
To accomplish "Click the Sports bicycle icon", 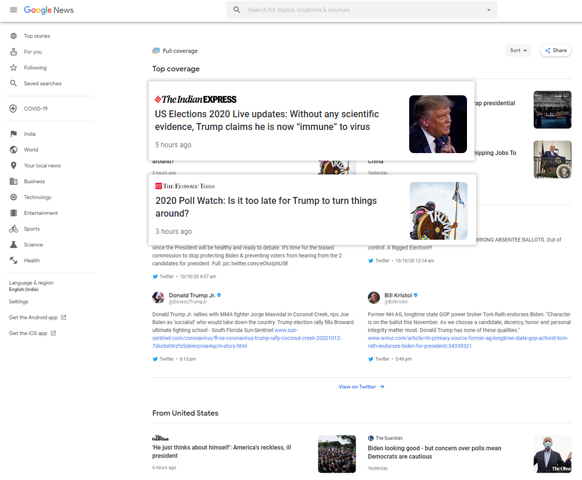I will [14, 229].
